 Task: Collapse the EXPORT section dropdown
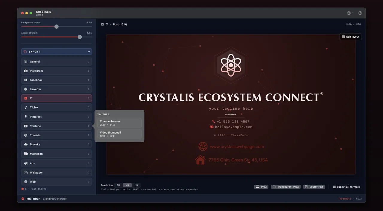(89, 52)
